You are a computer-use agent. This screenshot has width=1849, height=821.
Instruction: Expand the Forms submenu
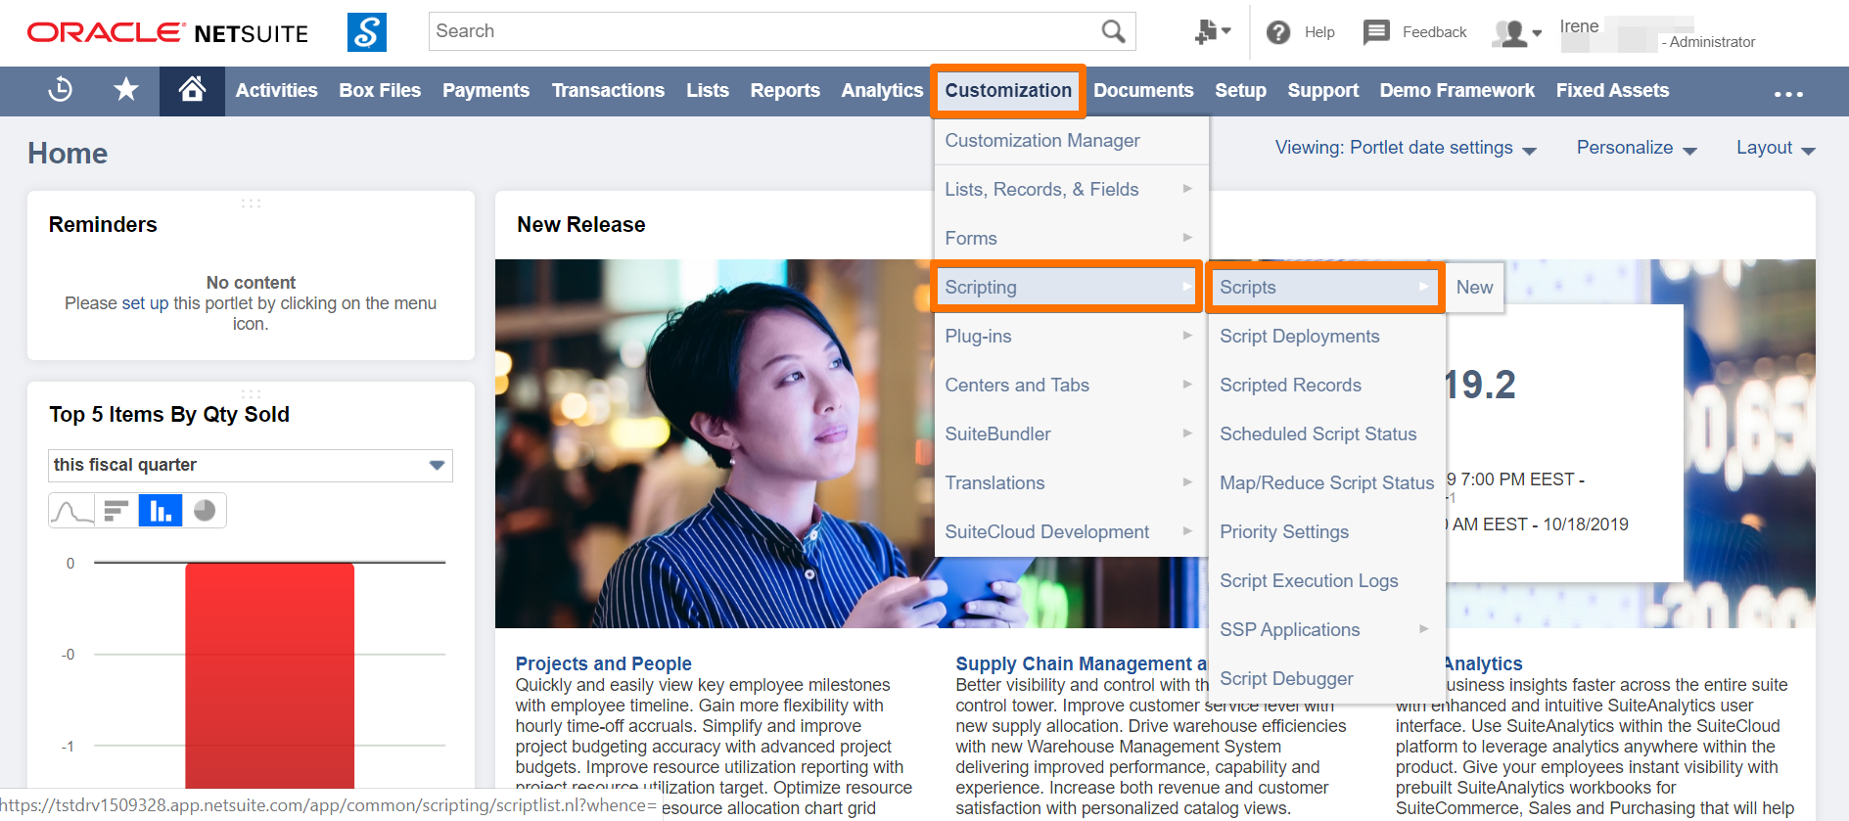1071,239
